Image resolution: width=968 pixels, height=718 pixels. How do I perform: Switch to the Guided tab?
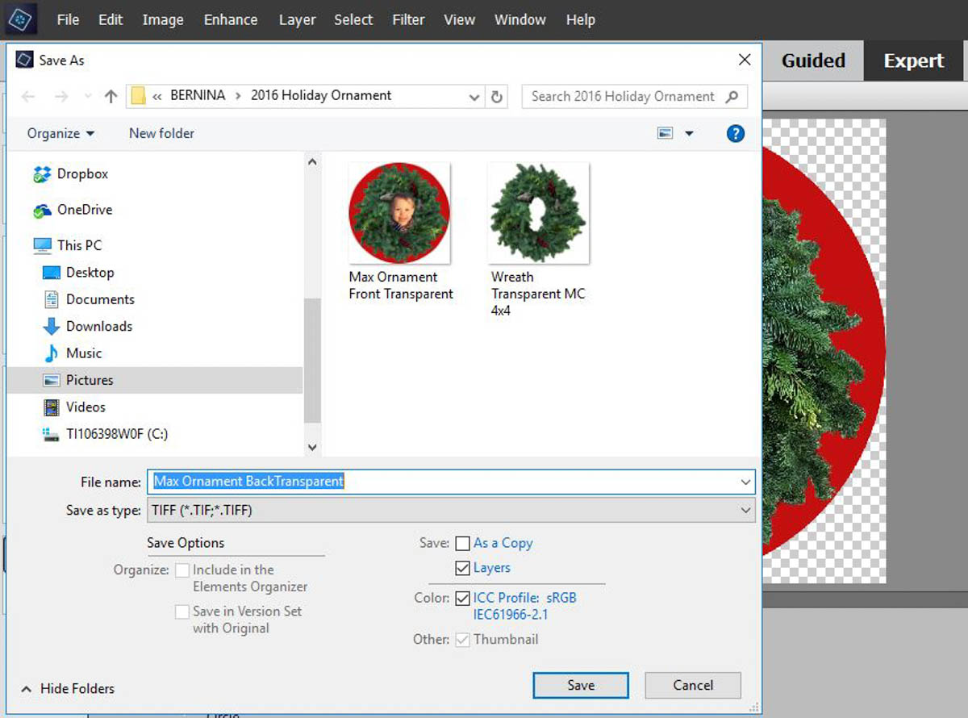point(813,61)
